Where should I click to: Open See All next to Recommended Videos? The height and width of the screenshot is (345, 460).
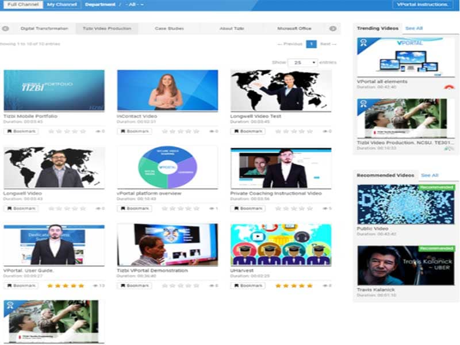point(430,175)
